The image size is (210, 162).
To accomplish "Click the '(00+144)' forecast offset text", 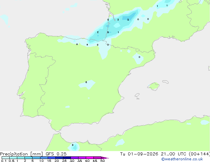I will point(199,154).
